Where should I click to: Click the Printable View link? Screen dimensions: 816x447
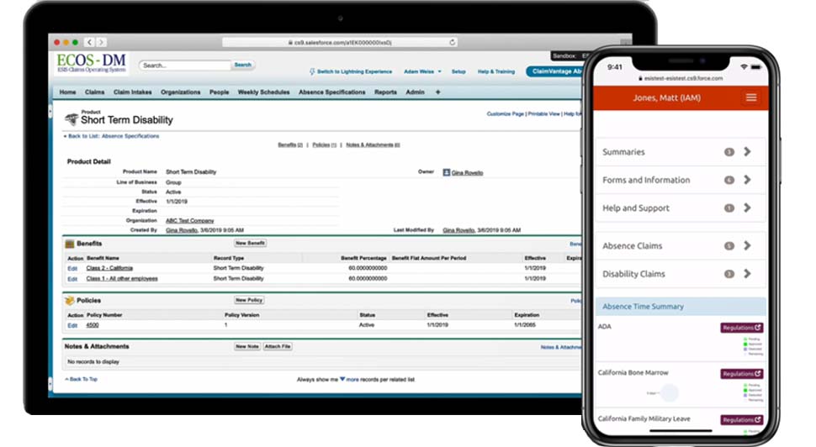[x=543, y=113]
